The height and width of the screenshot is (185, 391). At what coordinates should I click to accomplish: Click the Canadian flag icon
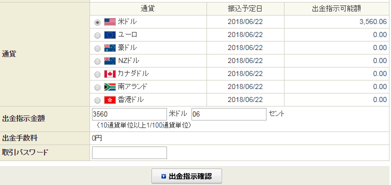click(110, 74)
